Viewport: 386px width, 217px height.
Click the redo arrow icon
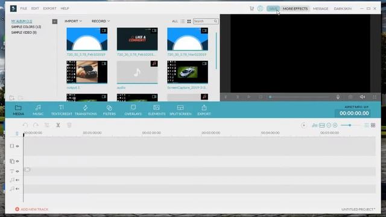[36, 125]
